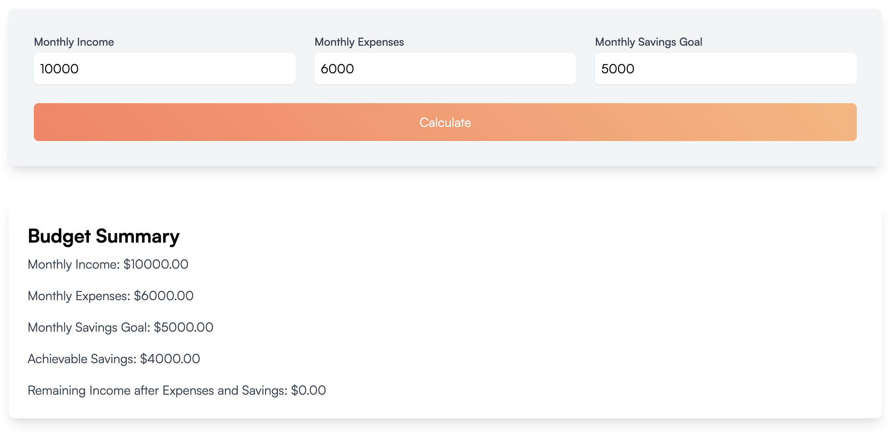Place cursor on typed 5000 savings value
Image resolution: width=893 pixels, height=438 pixels.
point(618,69)
